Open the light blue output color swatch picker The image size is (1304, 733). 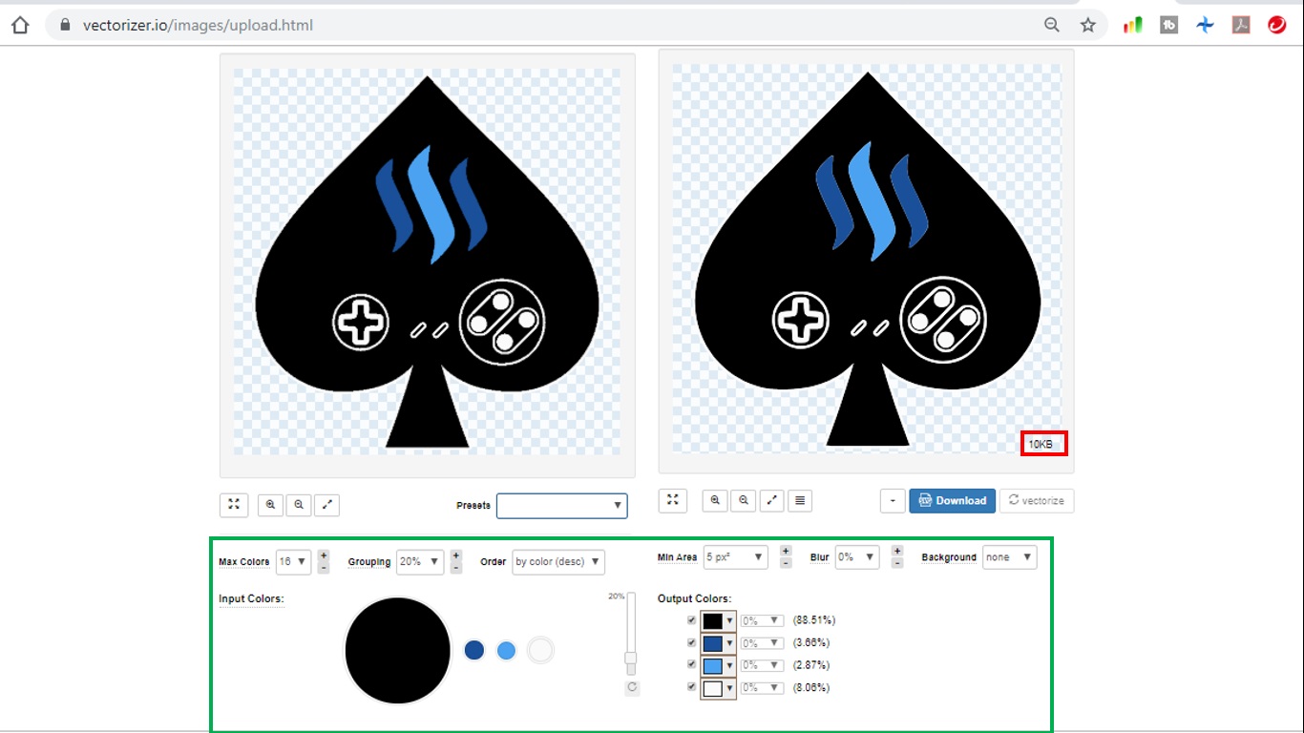[718, 665]
